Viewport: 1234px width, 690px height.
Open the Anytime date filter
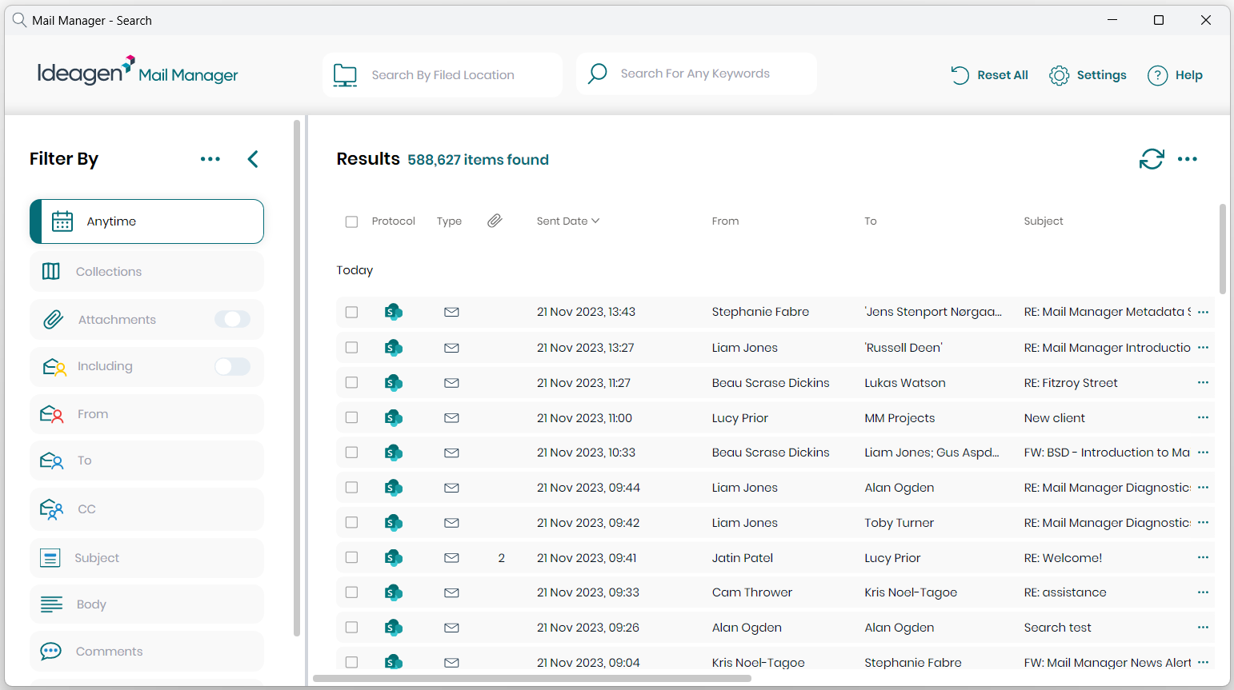click(146, 221)
